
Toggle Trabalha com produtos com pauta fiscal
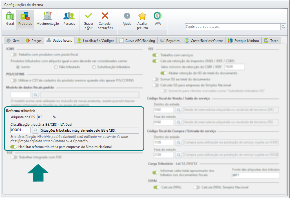14,55
